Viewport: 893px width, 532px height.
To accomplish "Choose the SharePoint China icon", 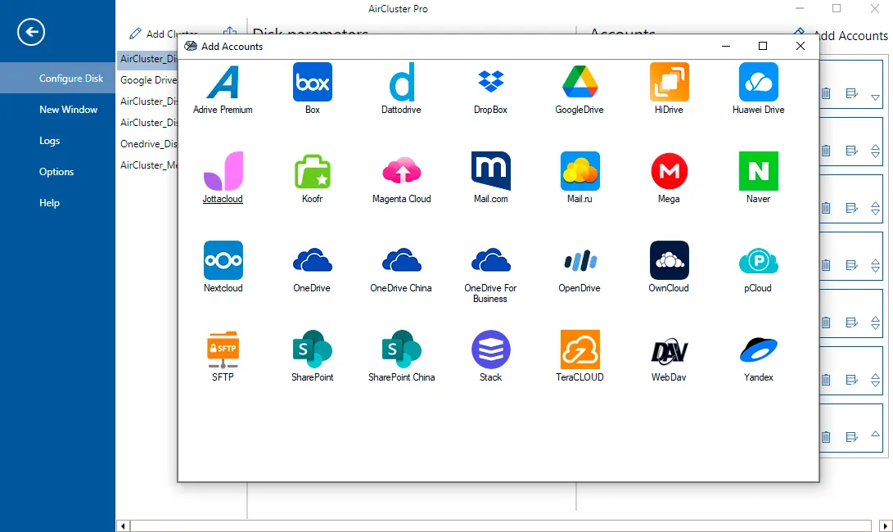I will pyautogui.click(x=402, y=349).
